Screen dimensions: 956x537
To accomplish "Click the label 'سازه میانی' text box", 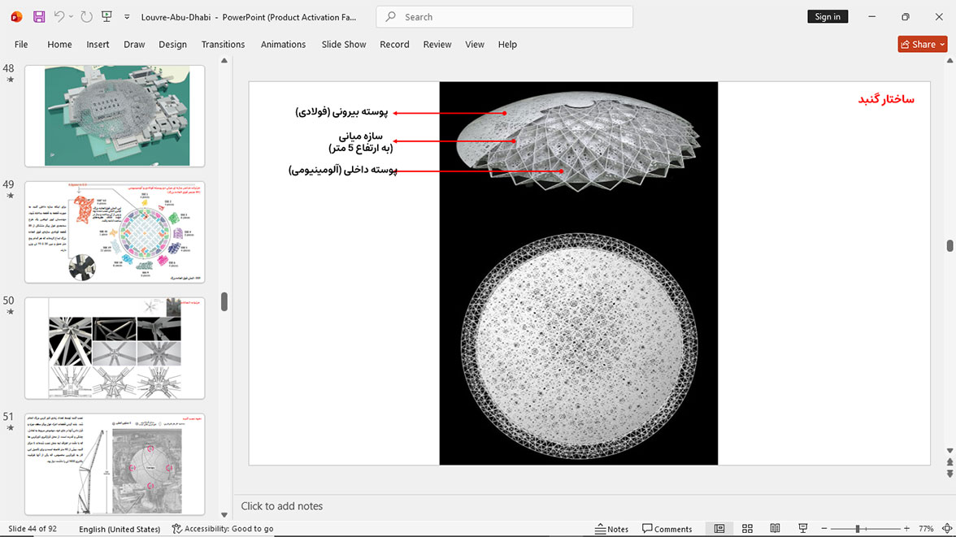I will coord(361,142).
